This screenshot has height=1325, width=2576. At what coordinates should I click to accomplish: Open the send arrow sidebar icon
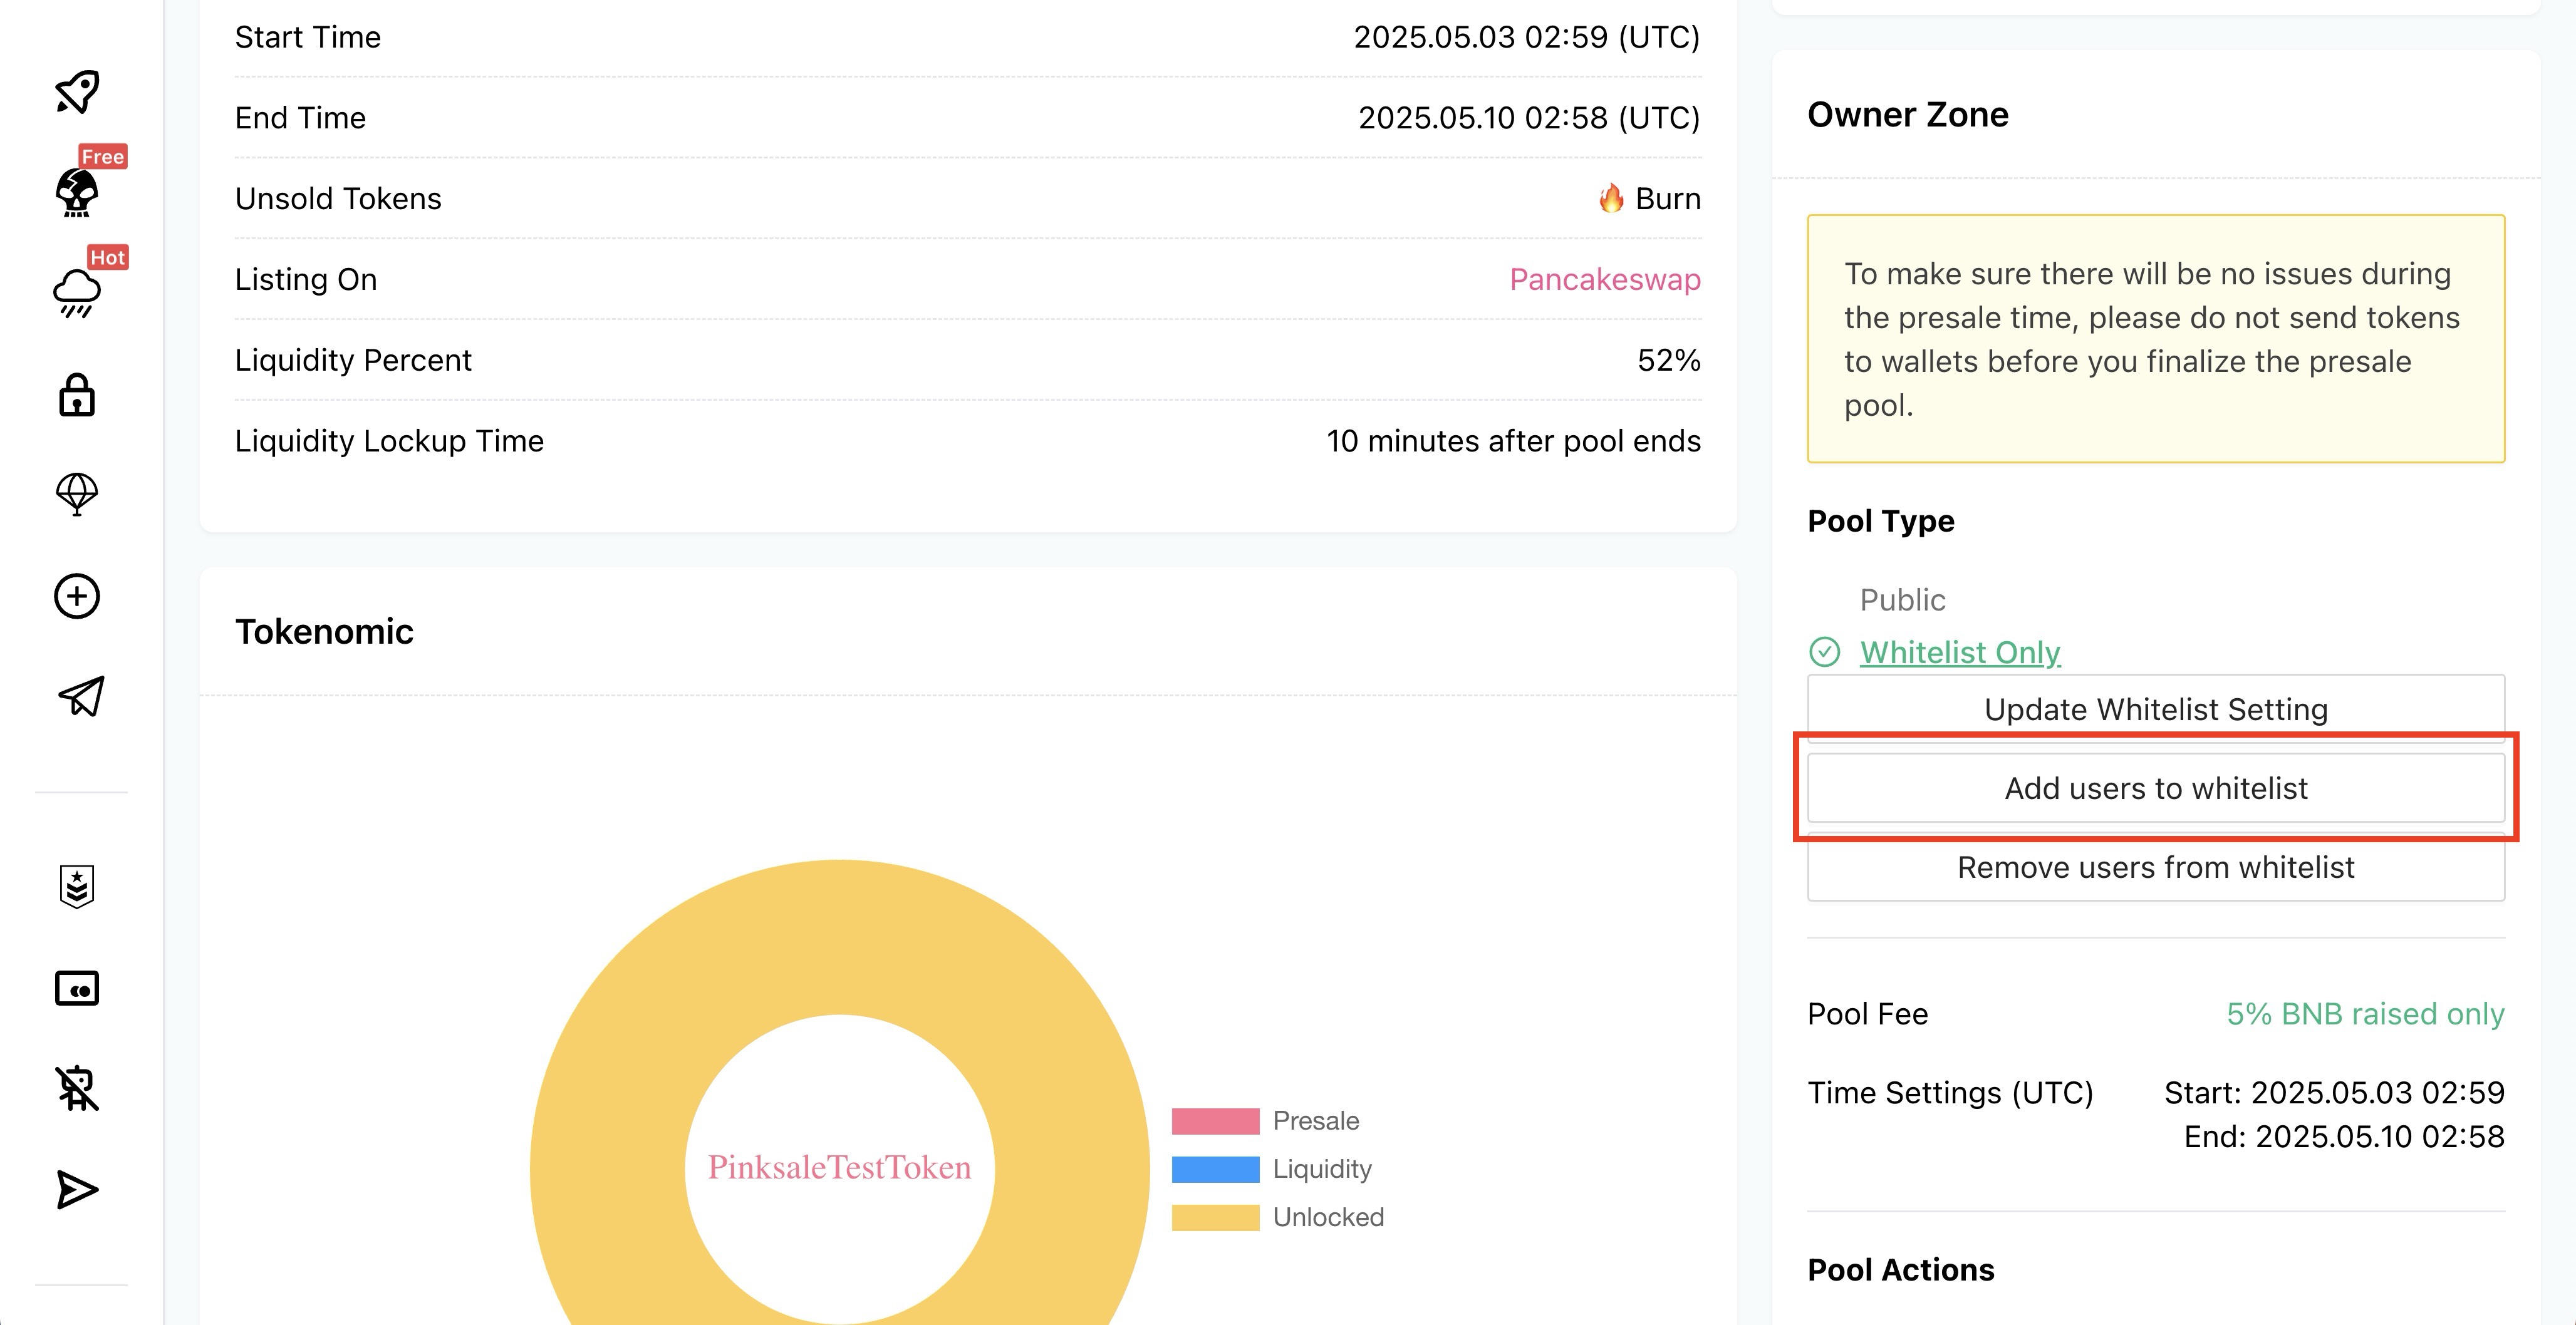[x=77, y=1190]
